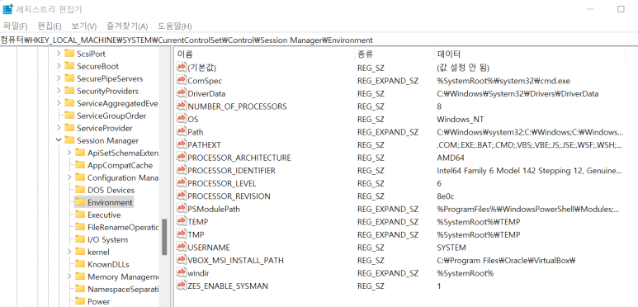Open the 즐겨찾기(A) menu
The image size is (638, 307).
[127, 26]
